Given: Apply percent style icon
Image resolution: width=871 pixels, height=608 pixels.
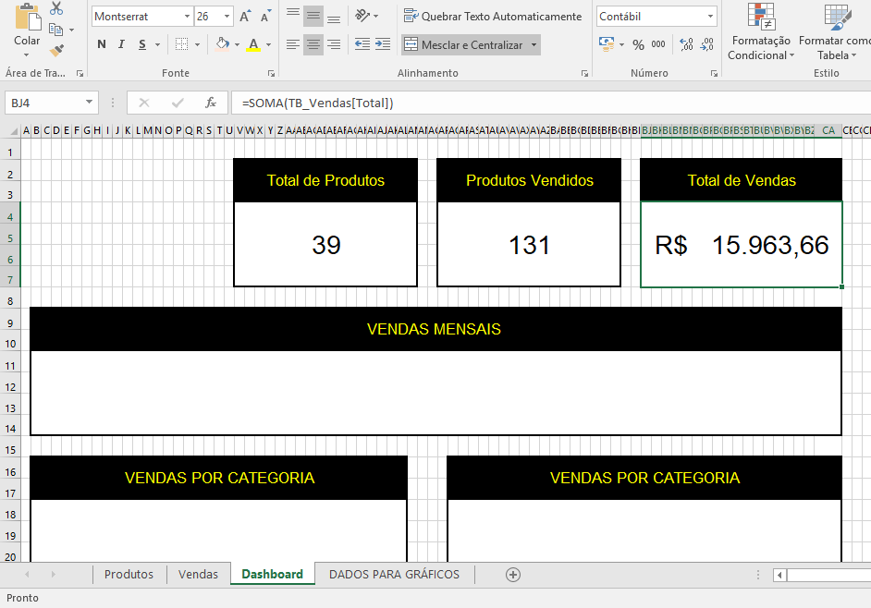Looking at the screenshot, I should (638, 45).
